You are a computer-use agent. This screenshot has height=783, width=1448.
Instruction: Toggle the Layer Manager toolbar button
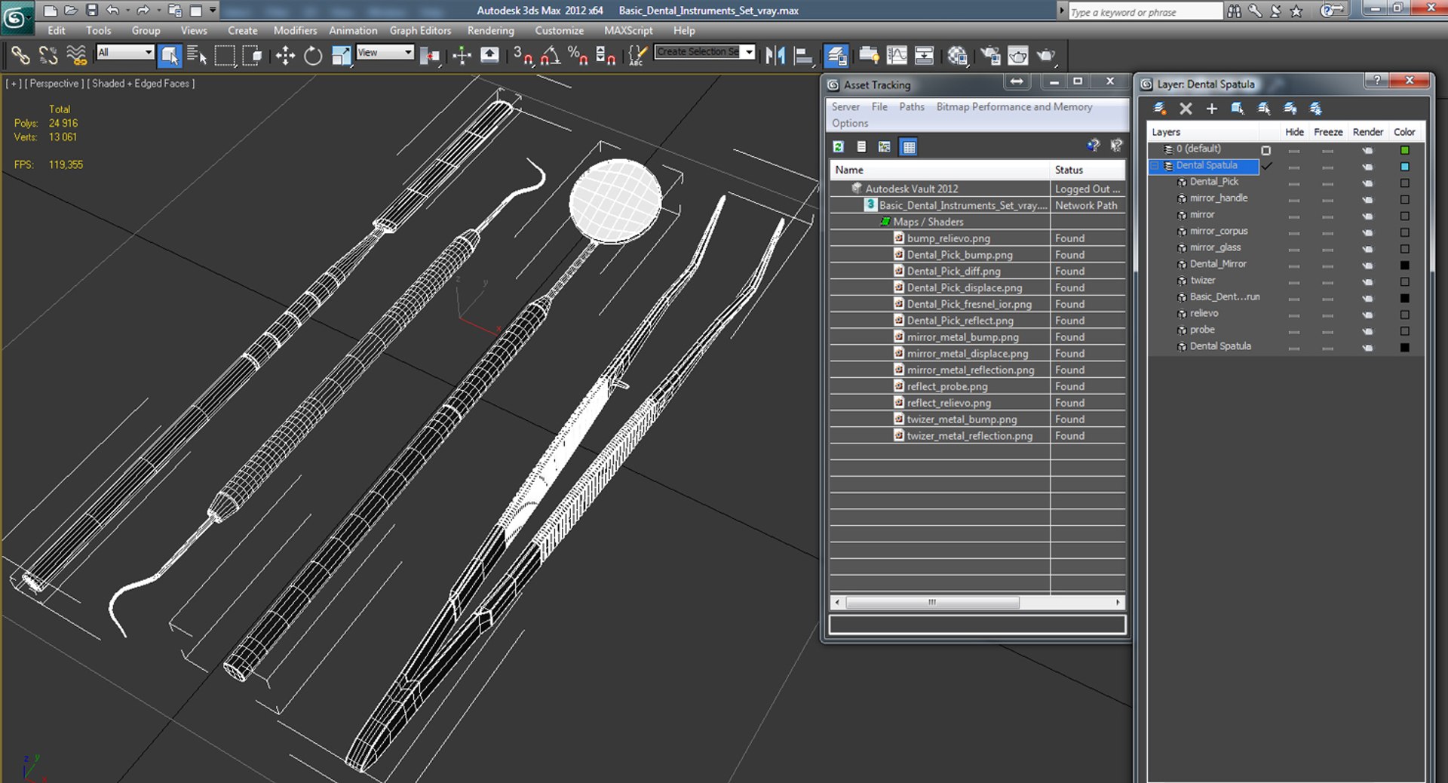tap(836, 55)
